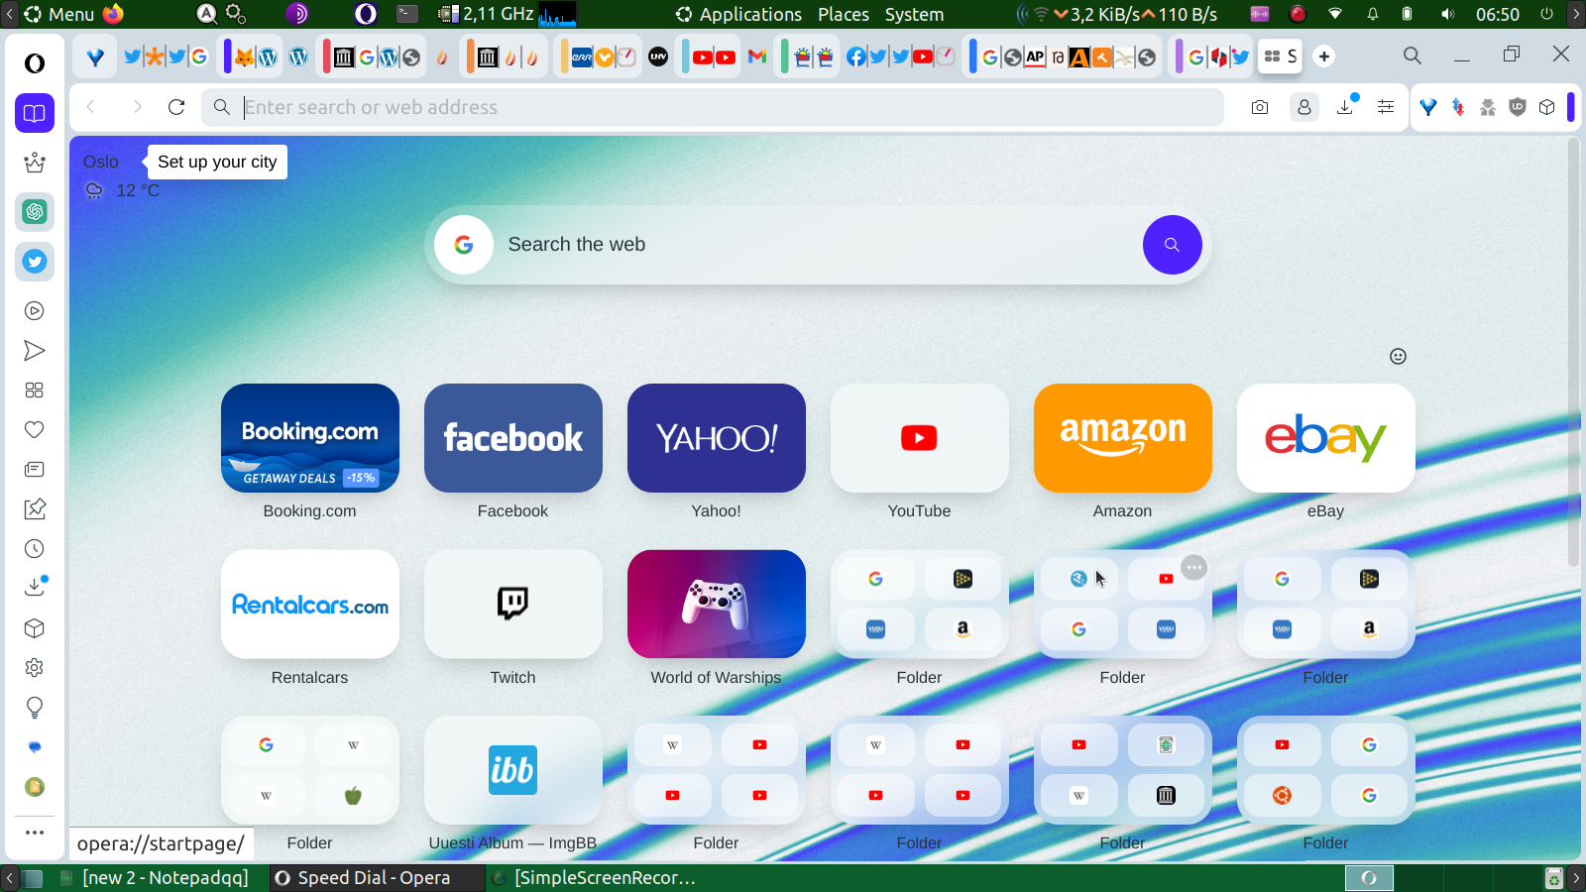This screenshot has height=892, width=1586.
Task: Open the Rentalcars speed dial tile
Action: point(310,605)
